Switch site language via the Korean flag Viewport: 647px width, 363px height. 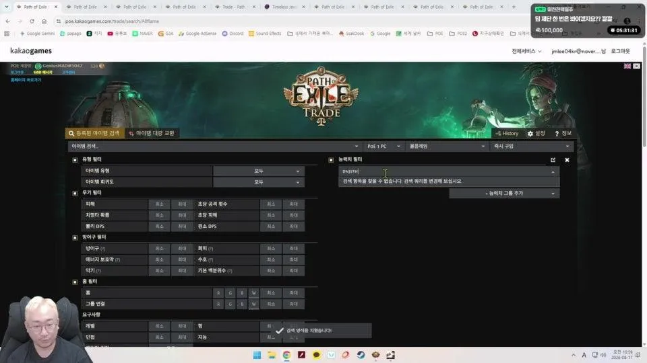click(637, 66)
